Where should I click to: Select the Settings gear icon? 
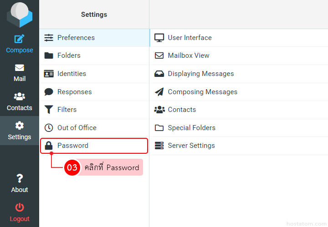(x=19, y=126)
